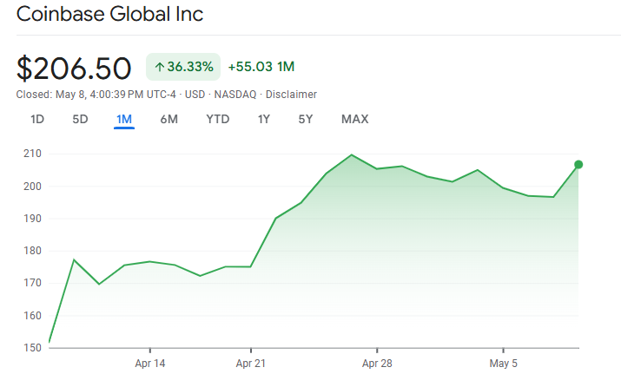Click the green dot at chart end
Viewport: 621px width, 387px height.
[578, 165]
